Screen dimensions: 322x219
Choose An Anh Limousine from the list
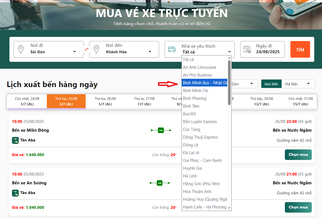pyautogui.click(x=200, y=67)
